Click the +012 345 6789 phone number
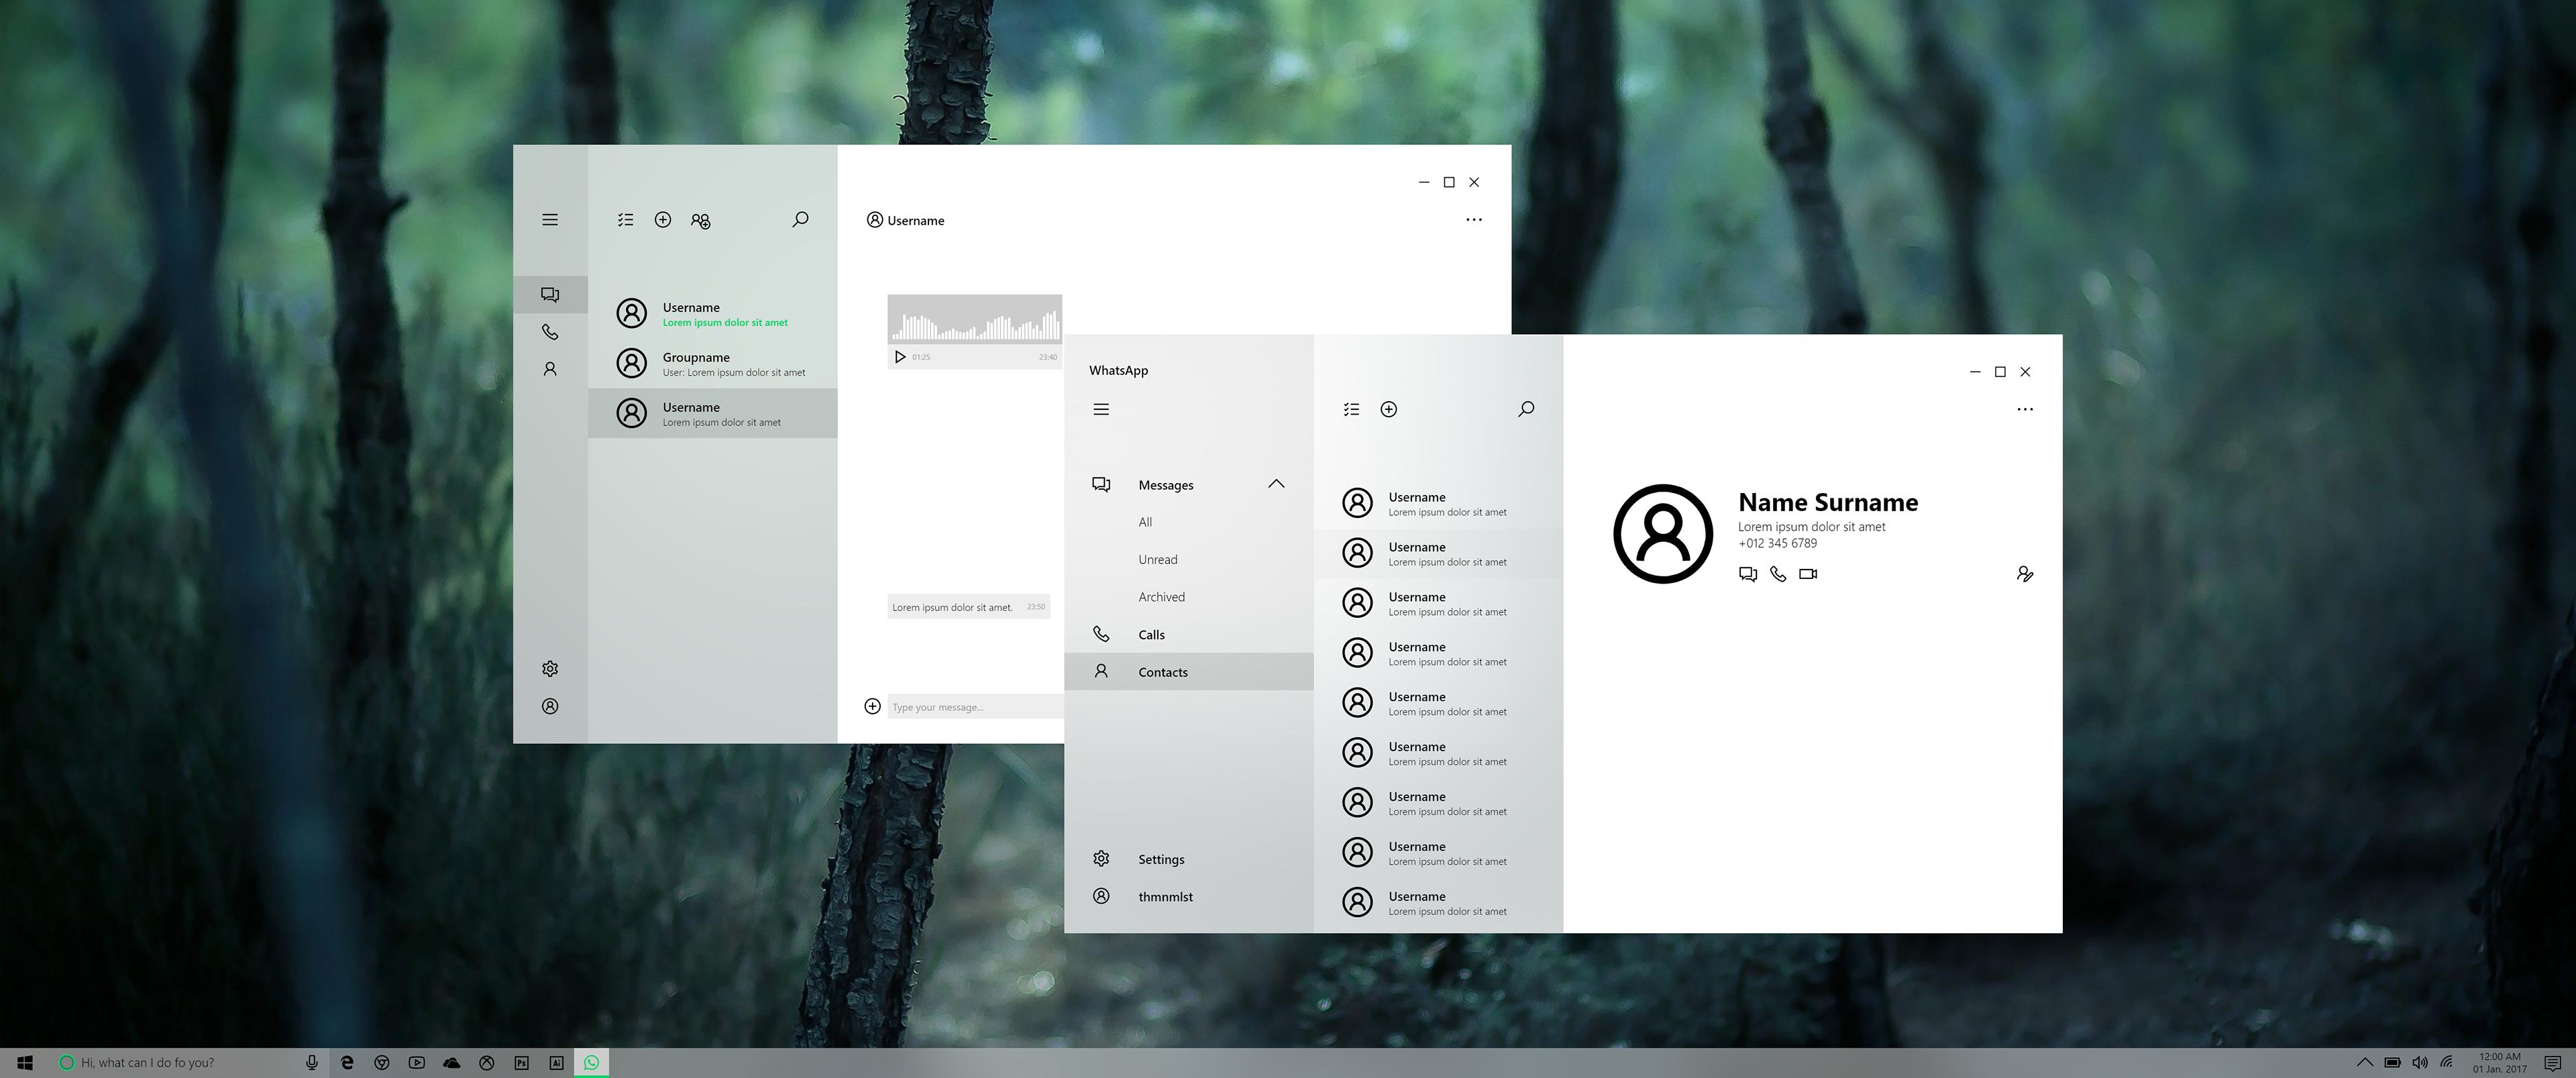Viewport: 2576px width, 1078px height. (x=1777, y=544)
